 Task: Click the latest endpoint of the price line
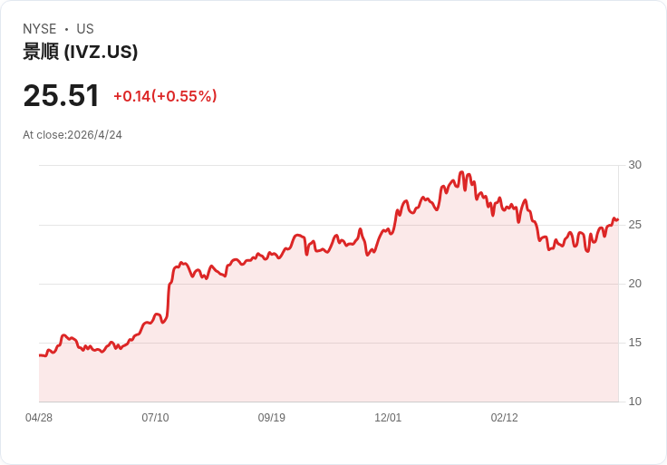coord(618,220)
